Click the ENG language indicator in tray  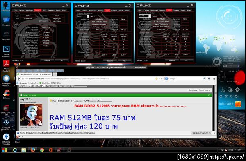(230, 150)
